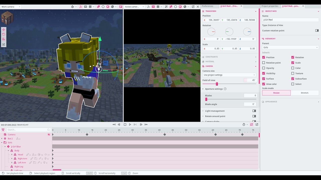Select the Stretch scale mode
Viewport: 321px width, 180px height.
[305, 93]
